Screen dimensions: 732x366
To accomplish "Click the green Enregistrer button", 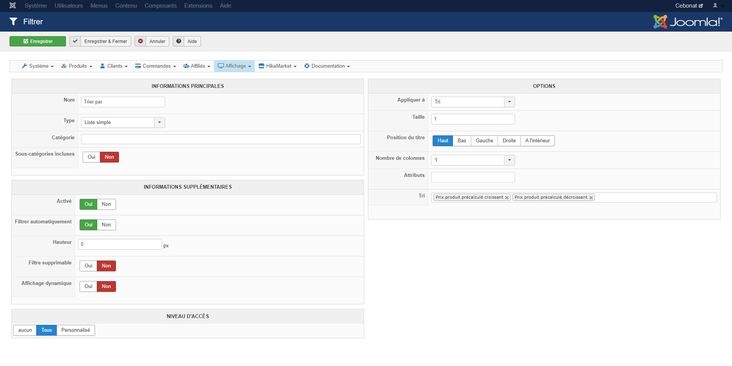I will click(38, 41).
